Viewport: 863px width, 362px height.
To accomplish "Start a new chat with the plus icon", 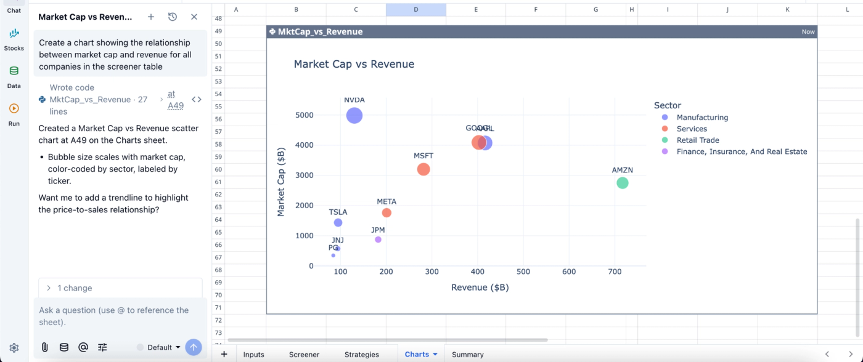I will (151, 17).
